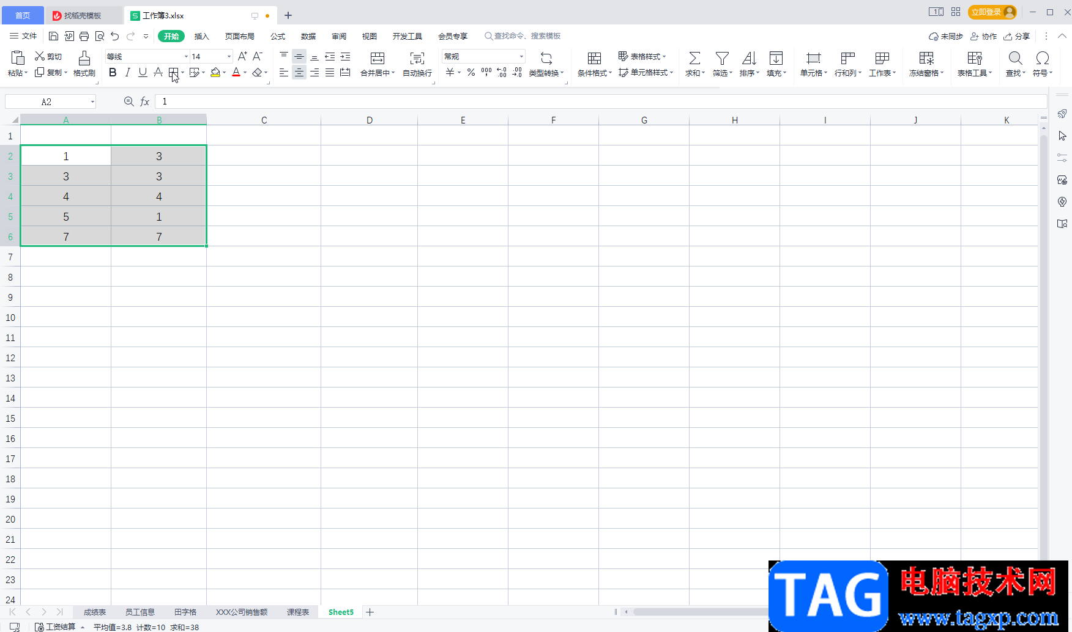Open the font name dropdown
The image size is (1072, 632).
tap(186, 56)
